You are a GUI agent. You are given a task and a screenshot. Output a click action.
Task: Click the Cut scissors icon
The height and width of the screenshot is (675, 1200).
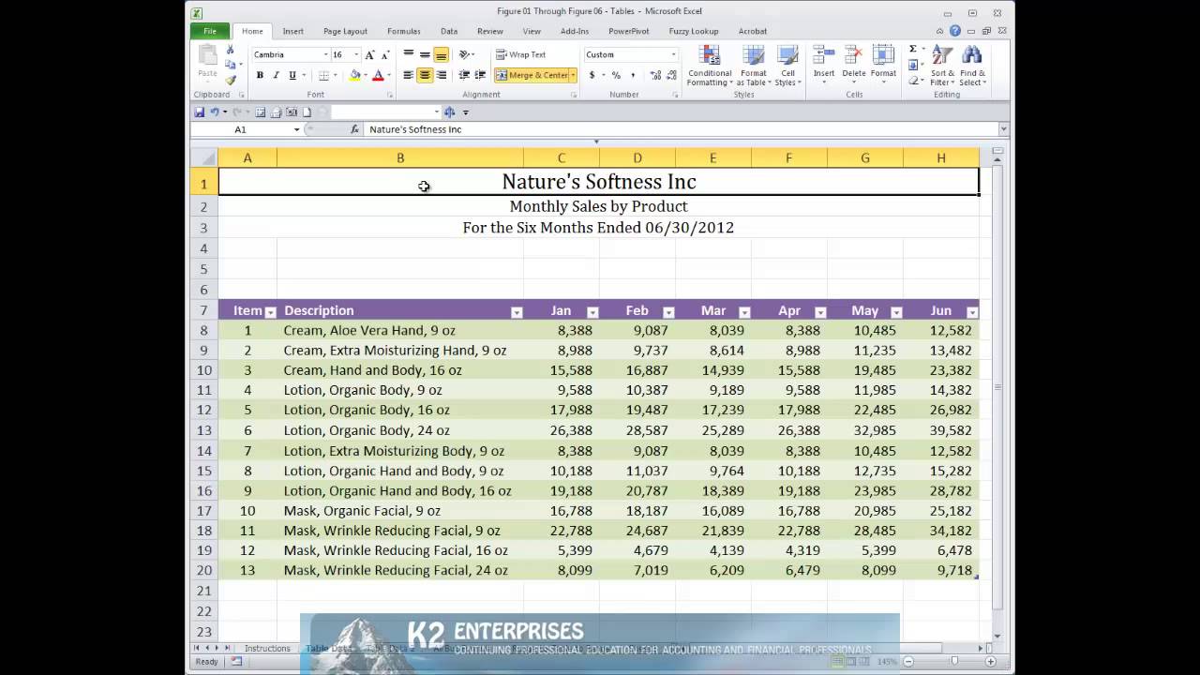[230, 51]
